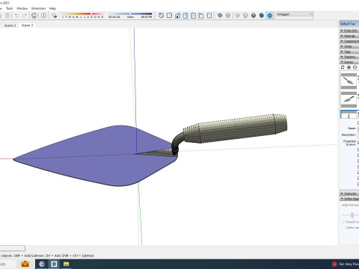
Task: Select the Top view icon
Action: tap(169, 16)
